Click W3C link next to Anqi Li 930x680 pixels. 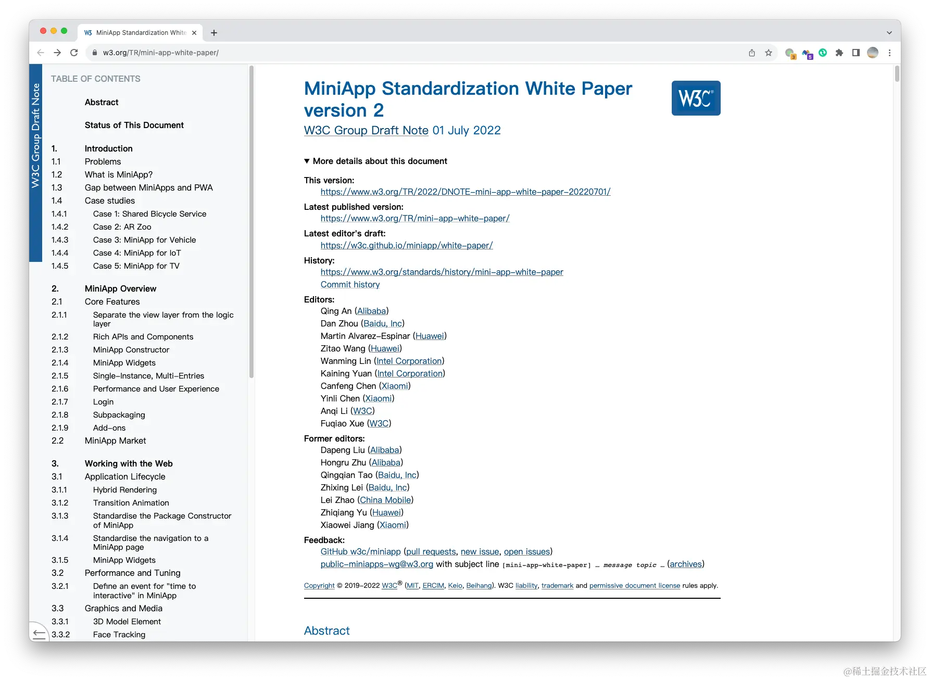[x=362, y=411]
